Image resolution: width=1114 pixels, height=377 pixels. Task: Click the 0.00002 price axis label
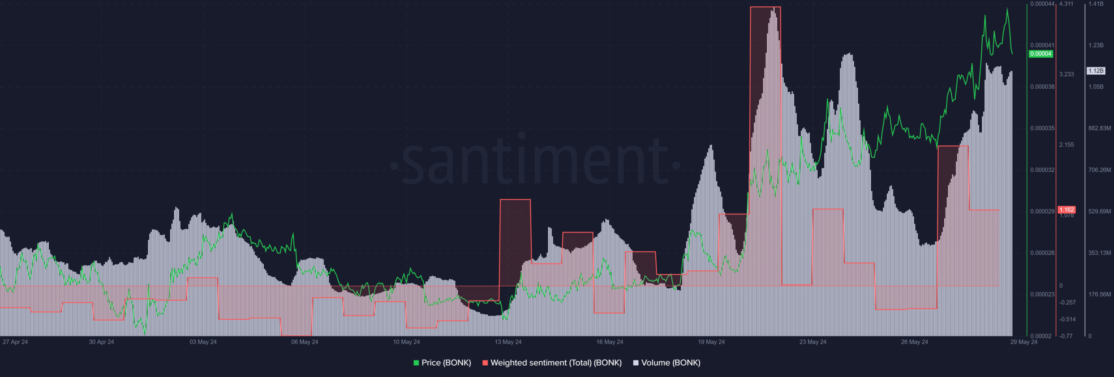pos(1041,336)
